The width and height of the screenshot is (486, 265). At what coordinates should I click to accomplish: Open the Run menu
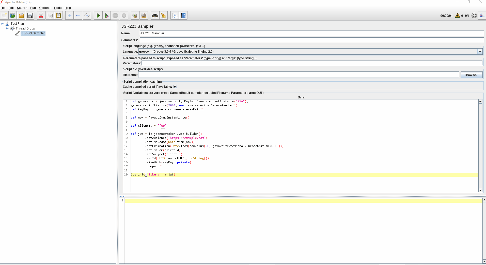pos(33,8)
